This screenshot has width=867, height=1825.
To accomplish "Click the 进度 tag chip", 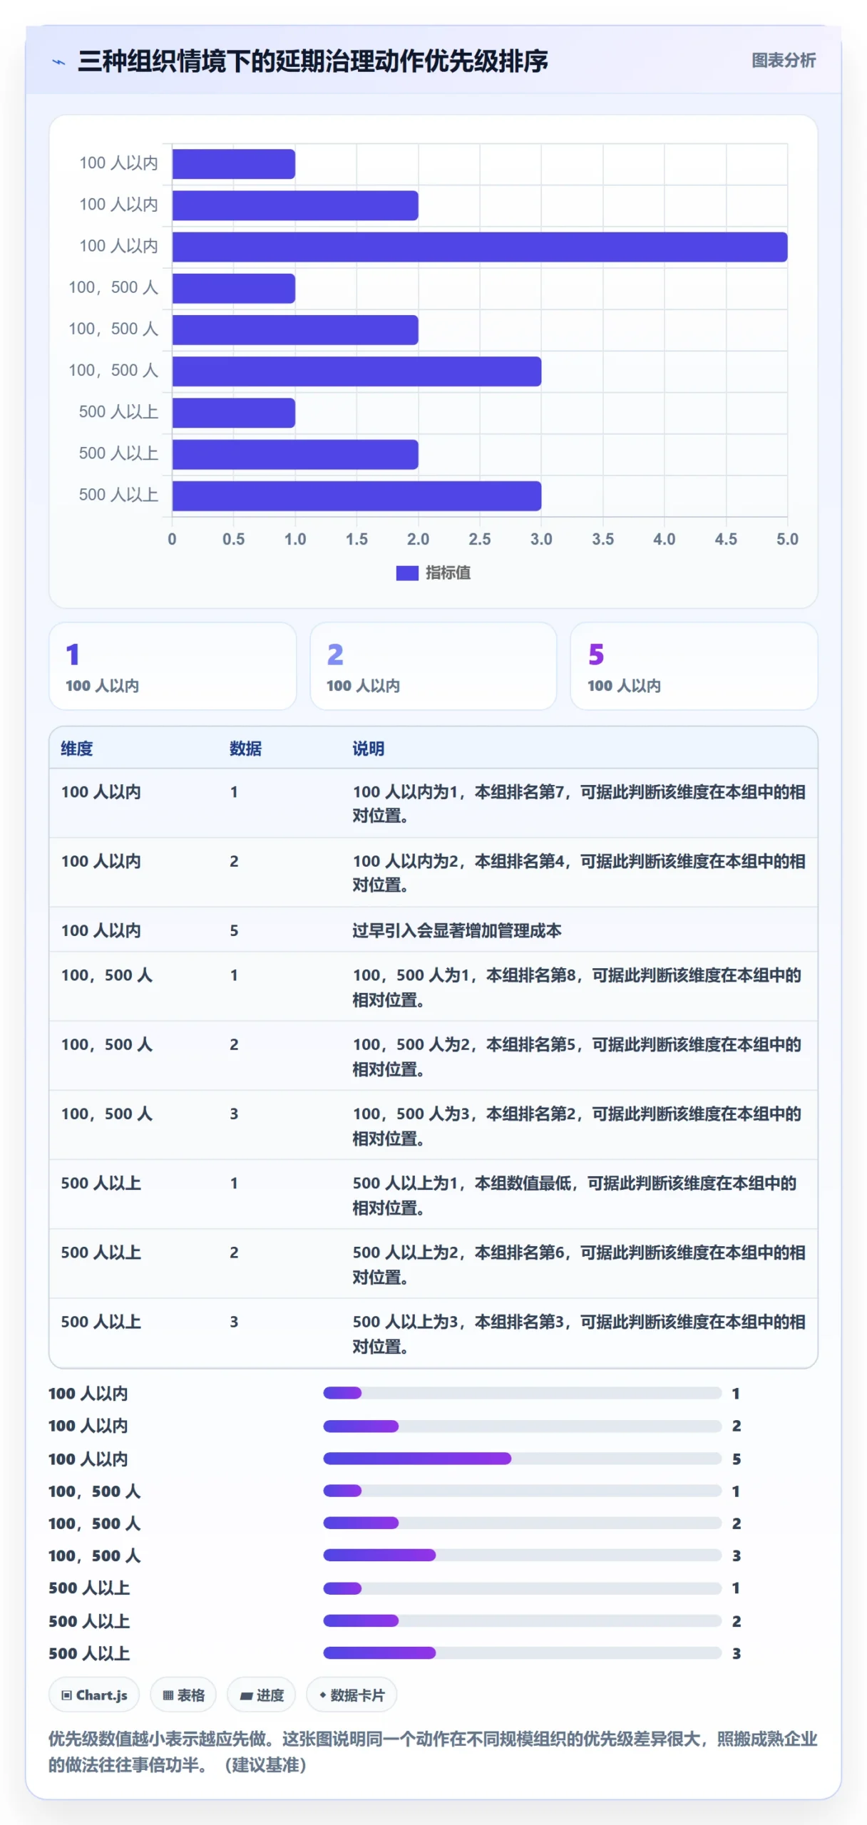I will pos(261,1695).
